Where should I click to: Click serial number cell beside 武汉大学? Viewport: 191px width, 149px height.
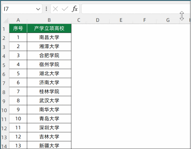point(18,101)
